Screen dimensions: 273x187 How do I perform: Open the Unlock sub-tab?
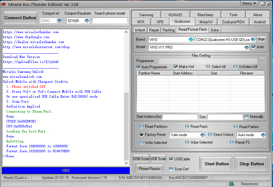click(140, 30)
